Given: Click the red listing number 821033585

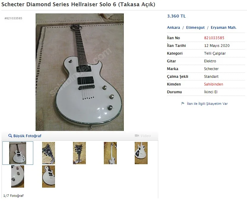Looking at the screenshot, I should pyautogui.click(x=214, y=38).
